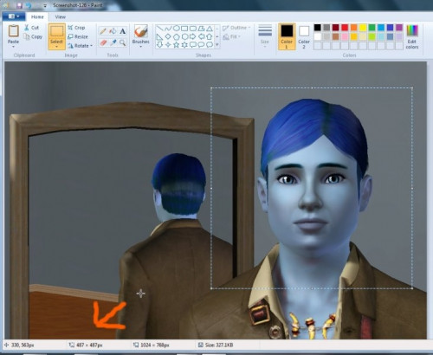Choose the Rounded rectangle shape
Screen dimensions: 433x355
pyautogui.click(x=193, y=29)
